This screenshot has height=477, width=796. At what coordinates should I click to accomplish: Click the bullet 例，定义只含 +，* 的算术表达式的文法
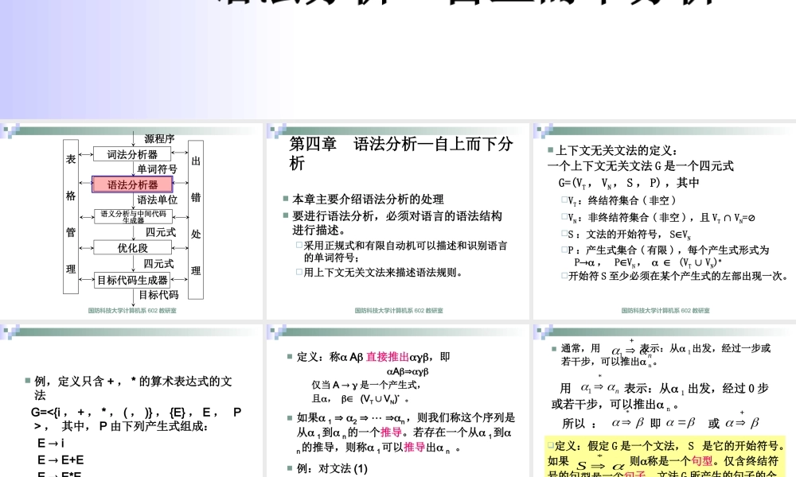[x=133, y=388]
